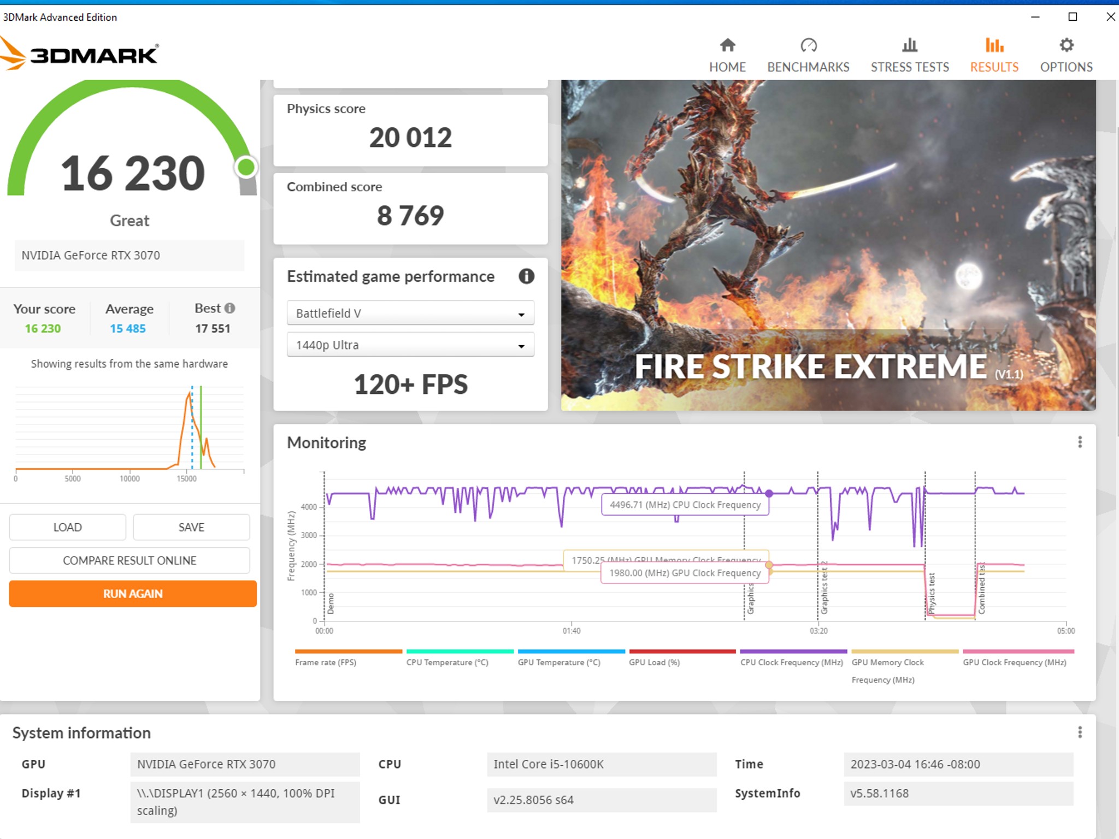Click the GUI version v2.25.8056 s64
Viewport: 1119px width, 839px height.
pyautogui.click(x=602, y=800)
